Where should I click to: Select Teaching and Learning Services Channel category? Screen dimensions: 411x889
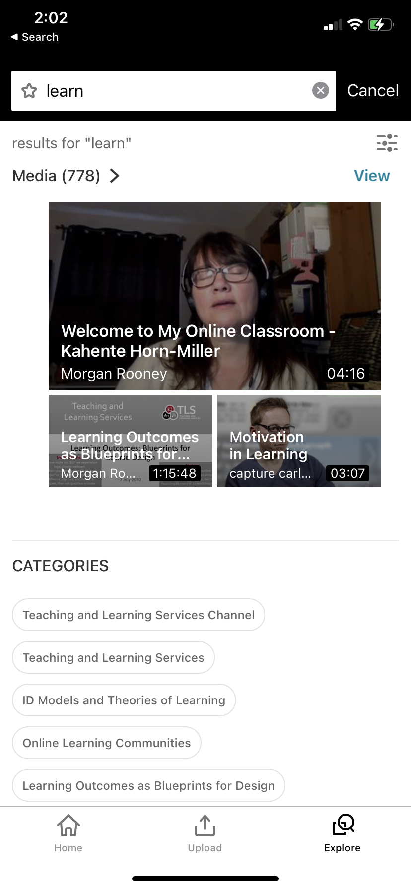click(138, 615)
